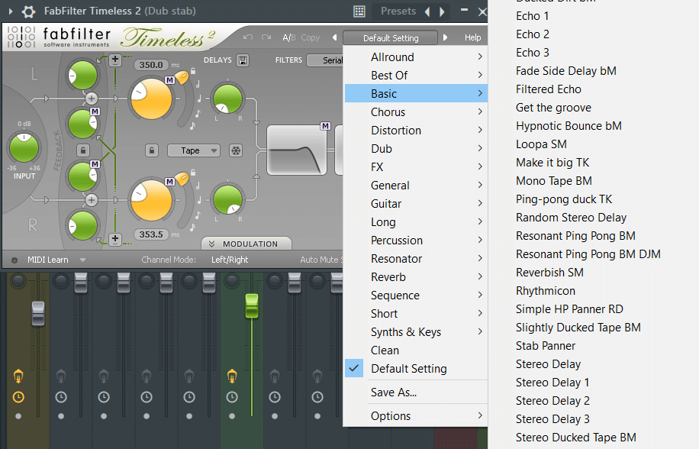Image resolution: width=699 pixels, height=449 pixels.
Task: Load the Mono Tape BM preset
Action: click(x=554, y=180)
